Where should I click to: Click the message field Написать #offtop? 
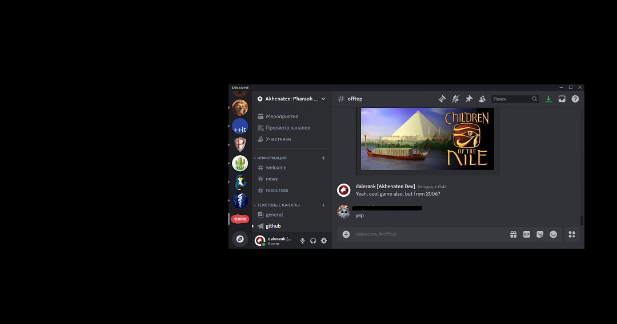pyautogui.click(x=429, y=234)
